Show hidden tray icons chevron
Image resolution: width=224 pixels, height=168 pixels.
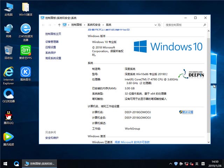(x=170, y=164)
